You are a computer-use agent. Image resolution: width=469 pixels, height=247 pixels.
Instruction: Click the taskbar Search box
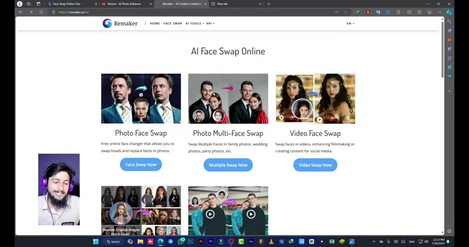click(113, 242)
